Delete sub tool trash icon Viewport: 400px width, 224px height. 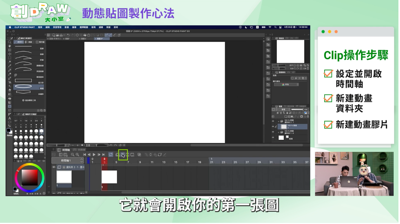45,110
